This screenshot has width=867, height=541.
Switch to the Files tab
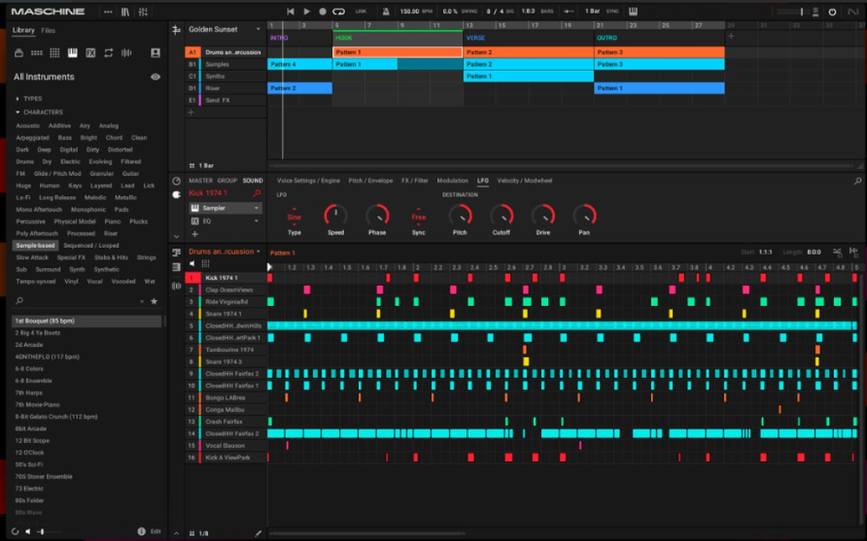[48, 30]
